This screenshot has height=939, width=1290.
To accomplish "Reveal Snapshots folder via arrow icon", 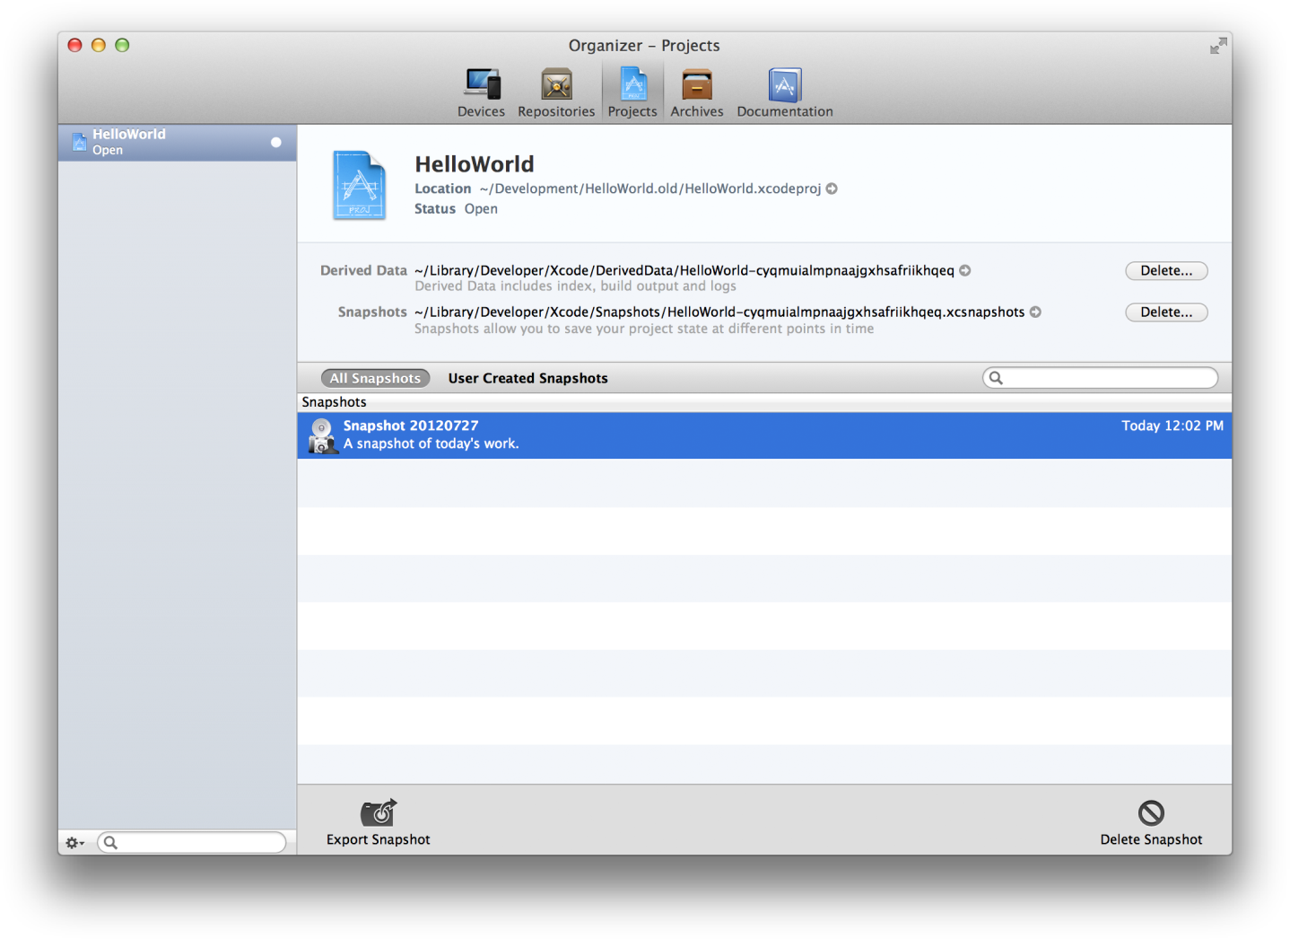I will coord(1035,312).
